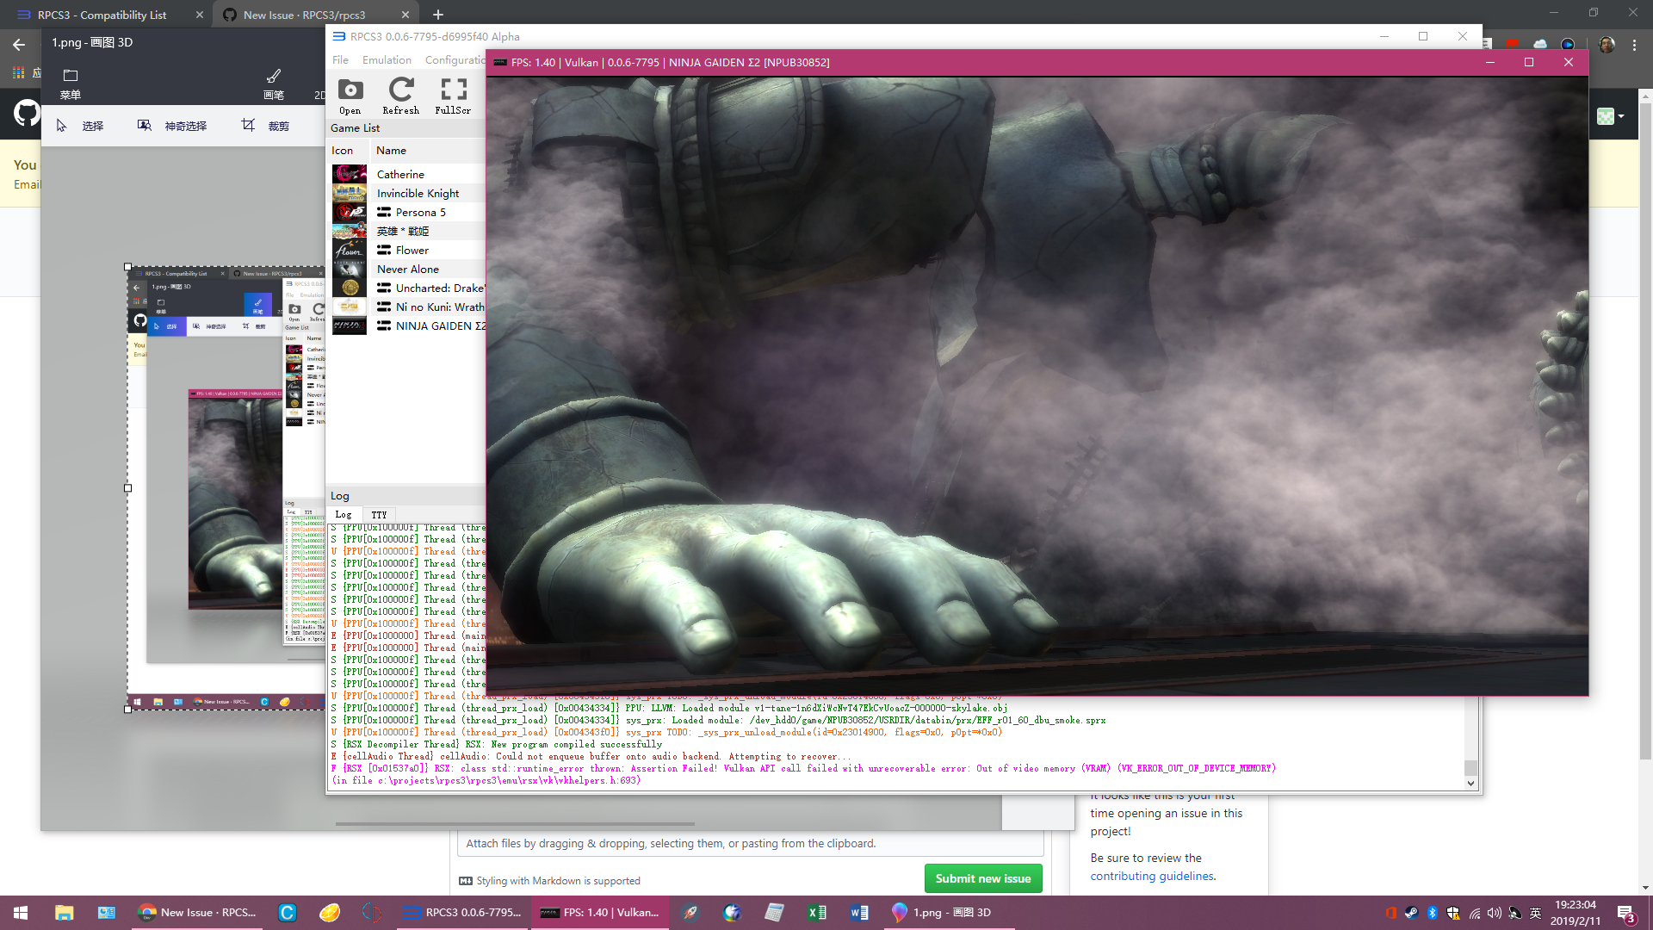Click the Refresh game list icon
1653x930 pixels.
[x=400, y=96]
